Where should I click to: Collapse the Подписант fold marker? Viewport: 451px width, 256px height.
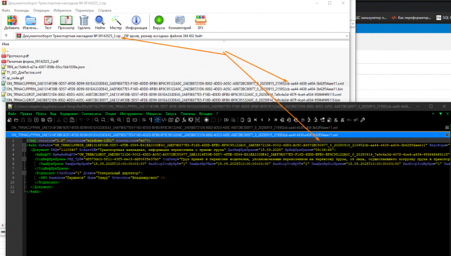click(x=24, y=173)
